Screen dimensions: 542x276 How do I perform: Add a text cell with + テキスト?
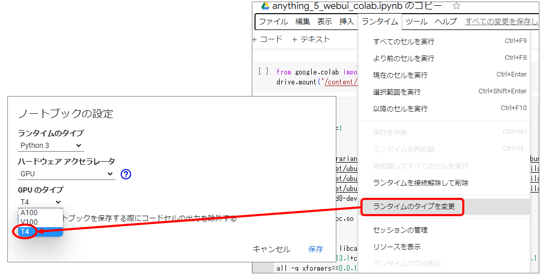click(x=311, y=39)
